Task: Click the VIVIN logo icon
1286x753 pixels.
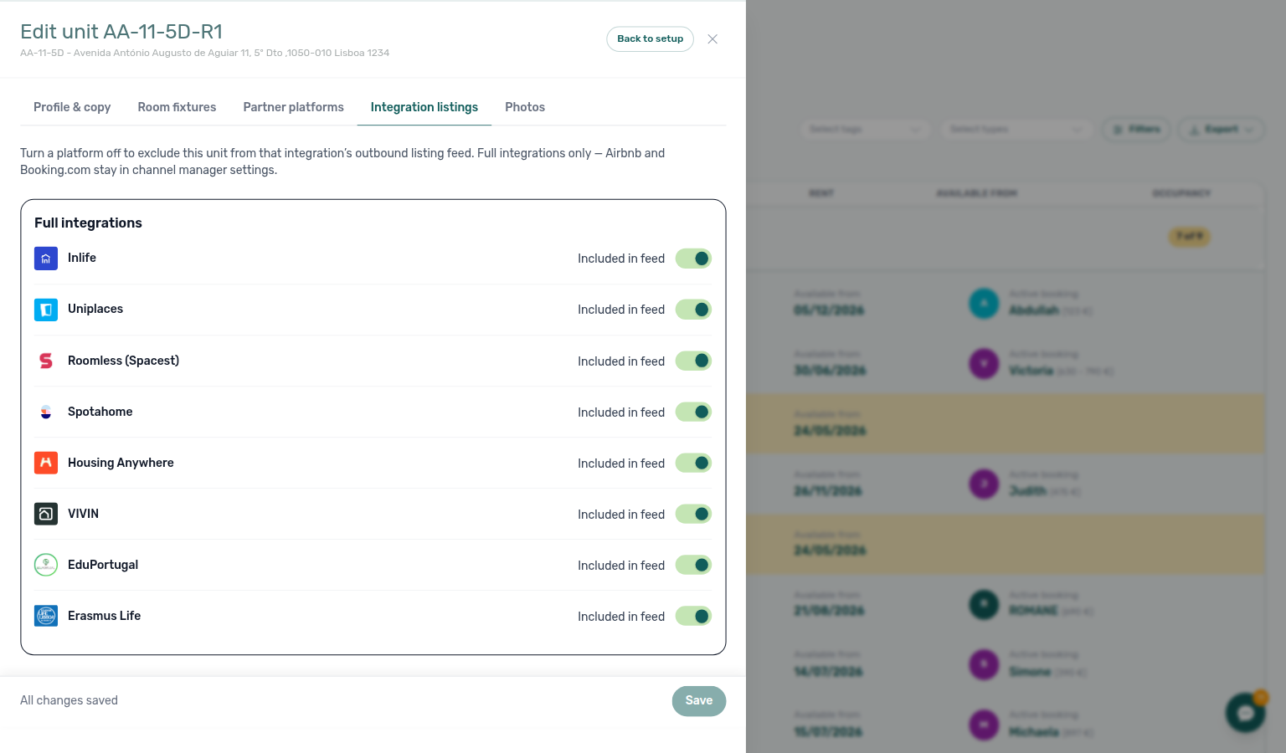Action: click(46, 514)
